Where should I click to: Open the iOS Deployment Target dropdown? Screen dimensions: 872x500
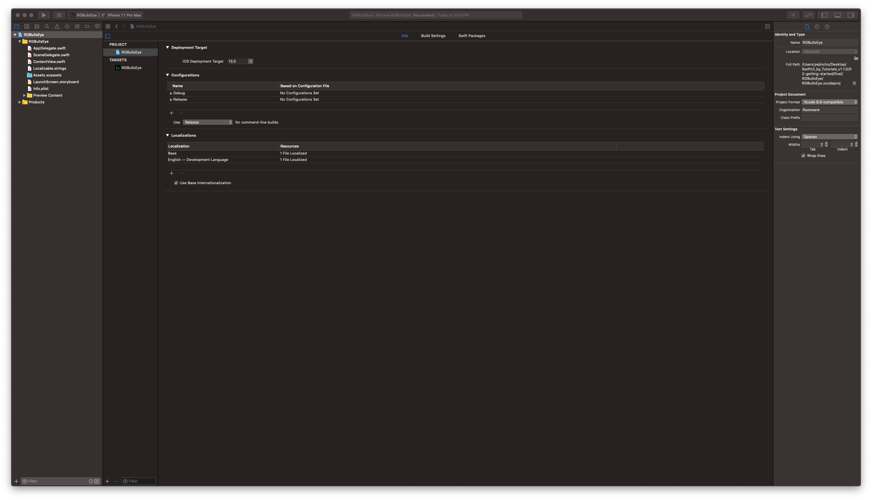(x=250, y=62)
